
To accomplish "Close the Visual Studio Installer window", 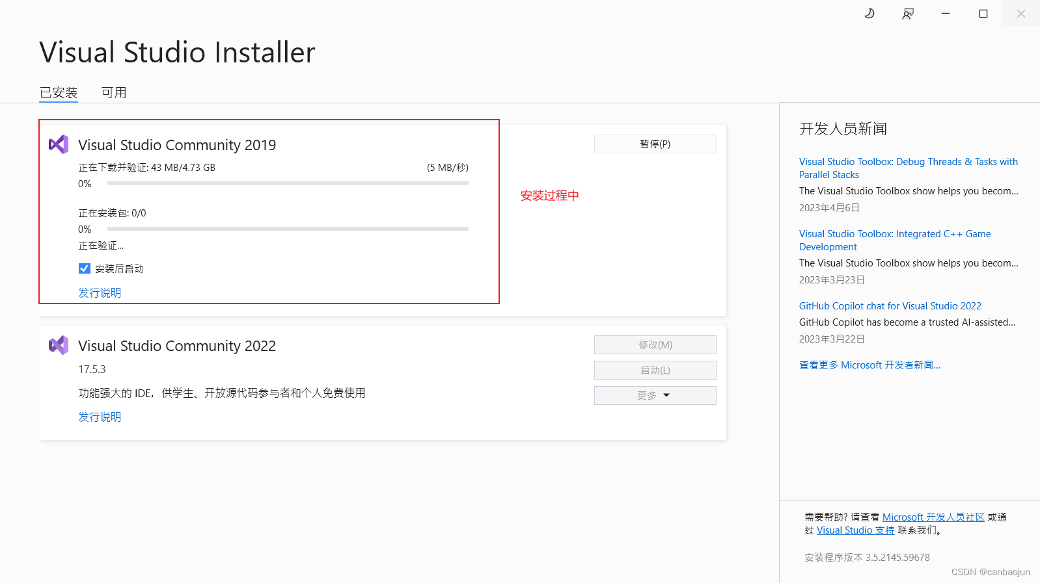I will click(1021, 13).
